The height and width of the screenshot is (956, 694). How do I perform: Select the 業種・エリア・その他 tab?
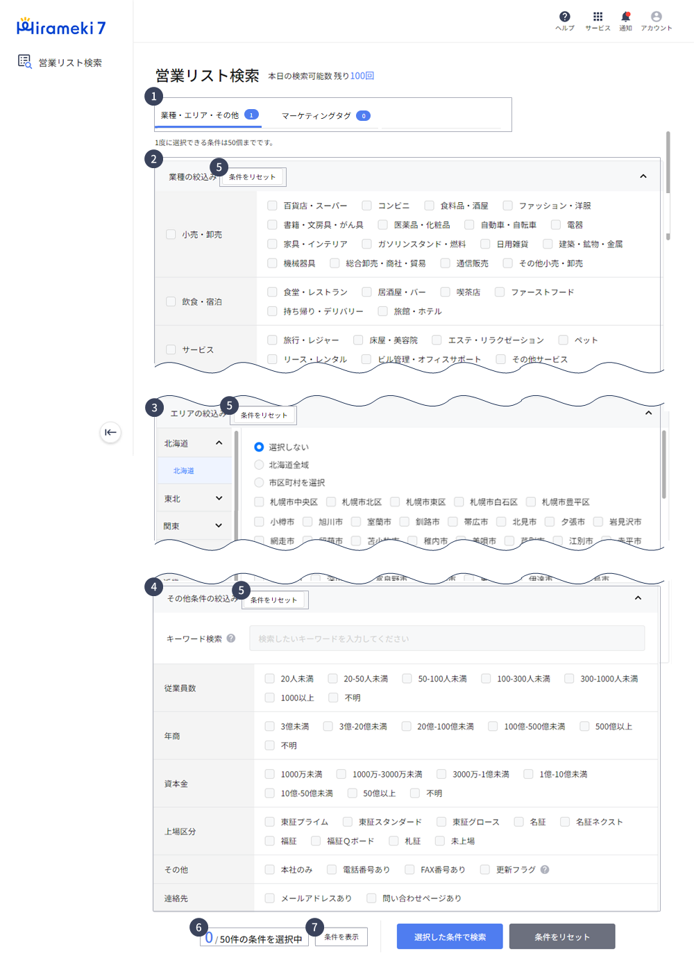pyautogui.click(x=208, y=115)
